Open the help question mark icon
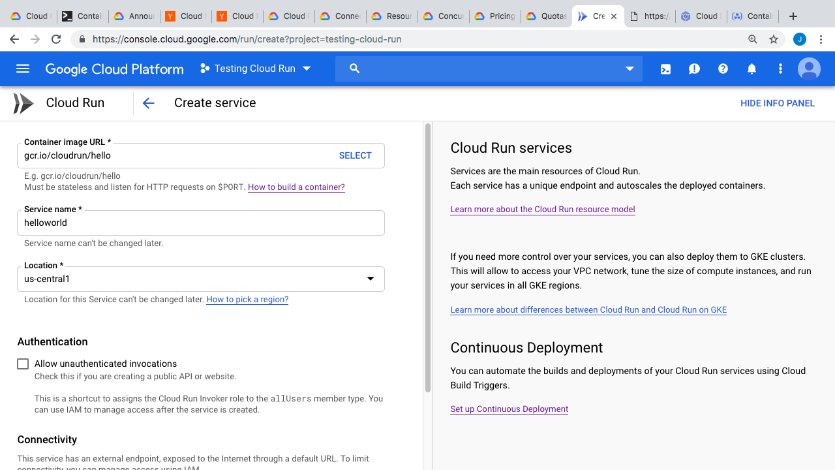This screenshot has width=835, height=470. tap(723, 69)
